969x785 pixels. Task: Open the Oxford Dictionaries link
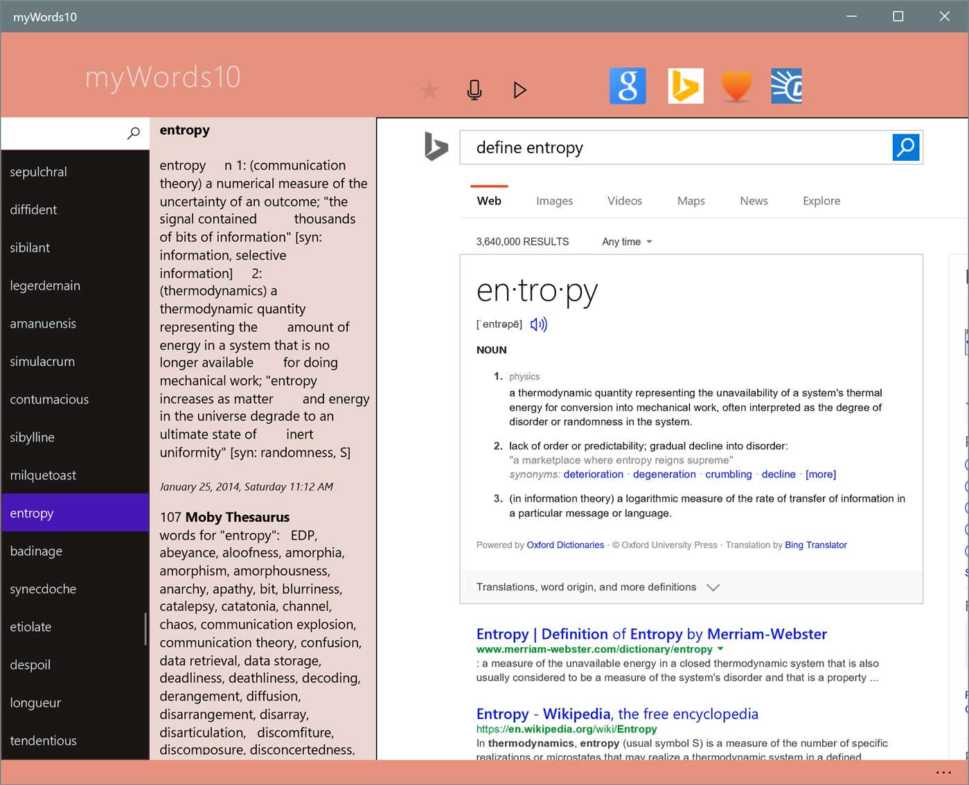coord(565,545)
